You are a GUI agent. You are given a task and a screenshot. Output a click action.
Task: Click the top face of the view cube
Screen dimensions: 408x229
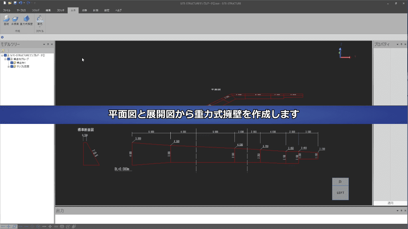[x=340, y=182]
